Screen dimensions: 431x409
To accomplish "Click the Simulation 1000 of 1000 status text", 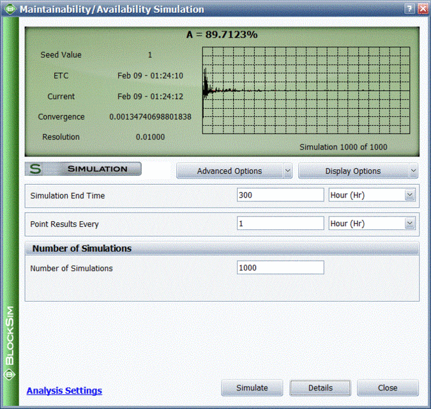I will coord(344,147).
